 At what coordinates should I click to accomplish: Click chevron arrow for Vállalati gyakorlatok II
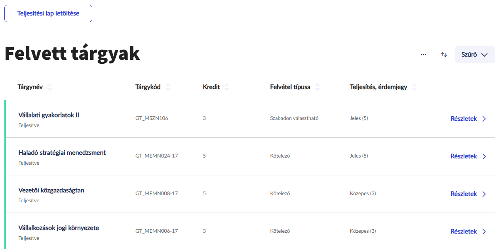[484, 119]
